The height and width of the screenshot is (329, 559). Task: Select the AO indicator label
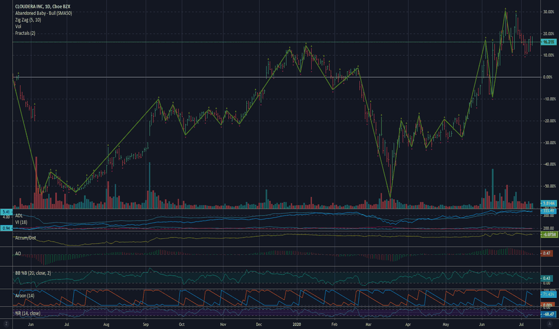(18, 254)
